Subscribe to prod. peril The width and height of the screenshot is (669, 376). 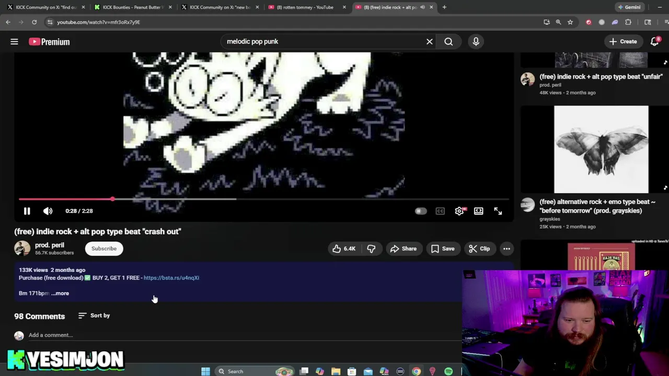coord(104,249)
